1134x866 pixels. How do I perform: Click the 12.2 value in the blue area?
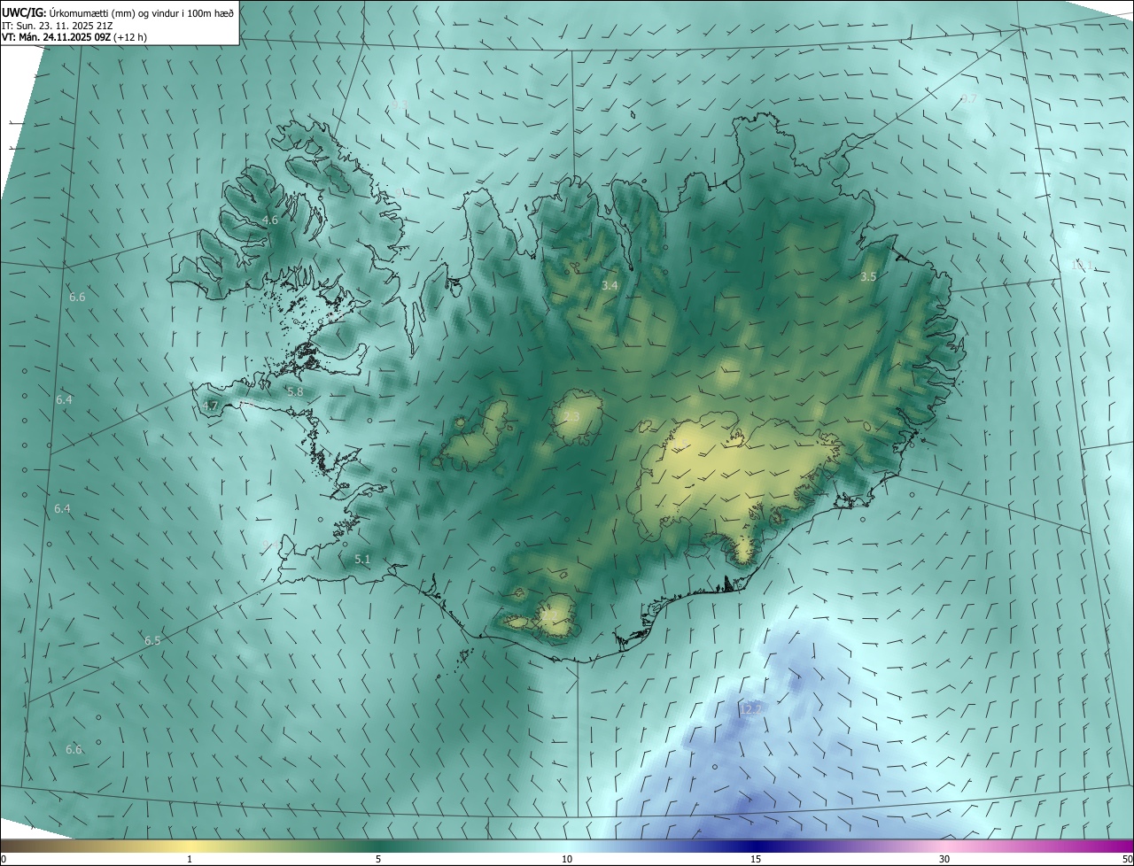click(750, 709)
